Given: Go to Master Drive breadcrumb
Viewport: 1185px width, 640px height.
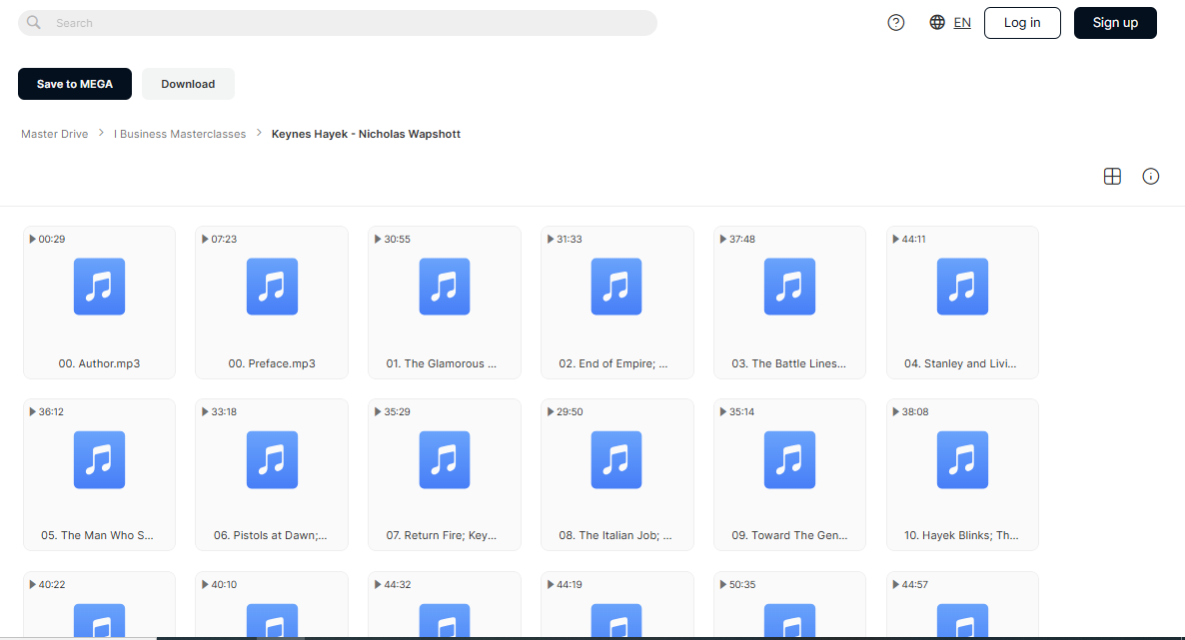Looking at the screenshot, I should click(54, 134).
